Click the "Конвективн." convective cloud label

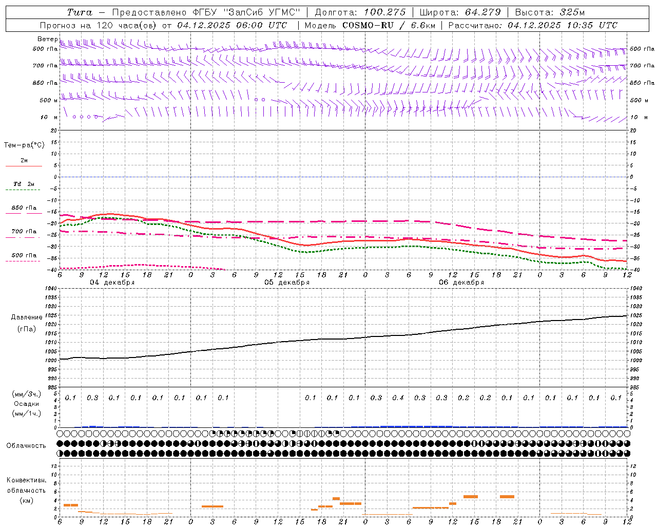point(26,480)
